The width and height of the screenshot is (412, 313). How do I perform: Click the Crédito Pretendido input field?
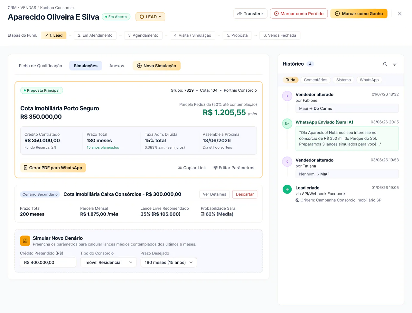[x=48, y=262]
